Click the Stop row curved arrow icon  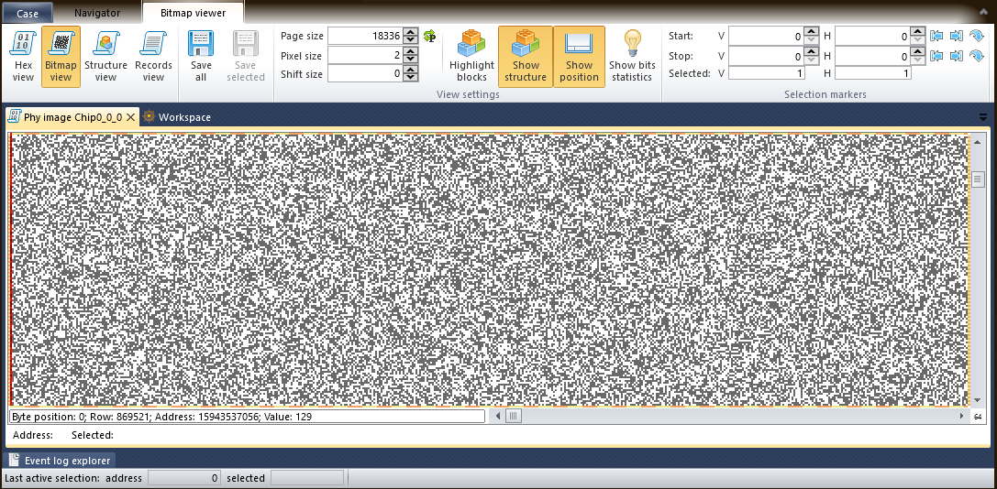click(977, 56)
